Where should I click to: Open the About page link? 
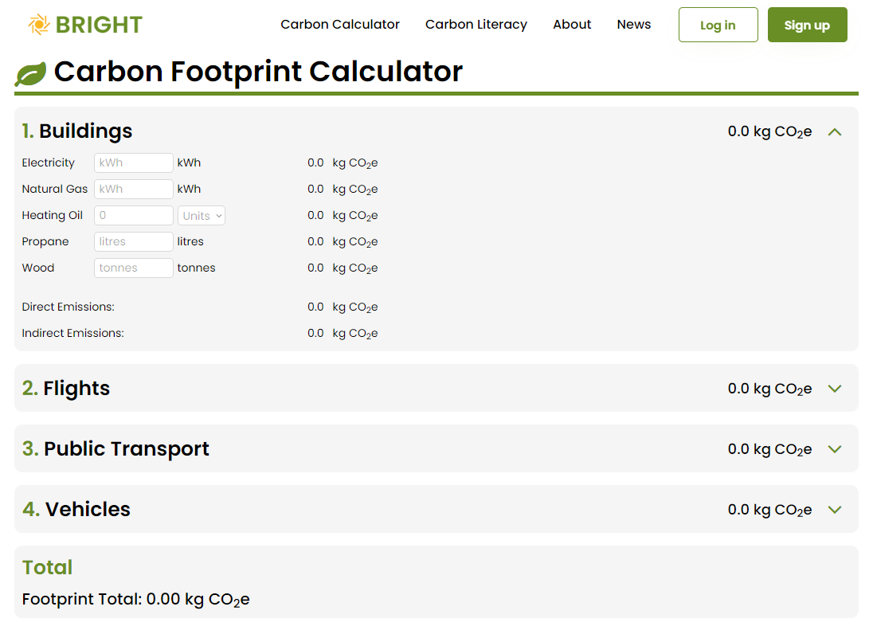pos(572,25)
